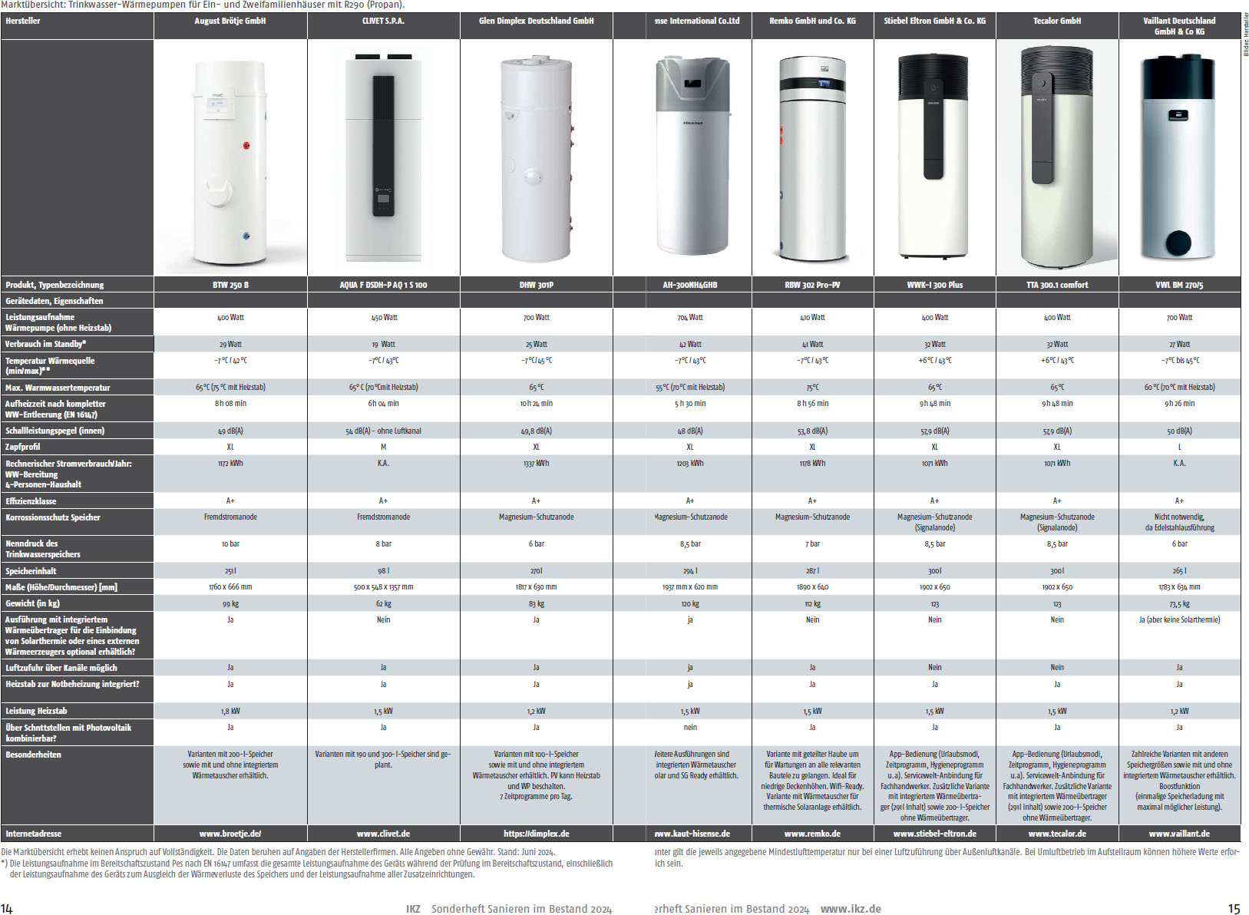
Task: Select the '75°C' Remko temperature cell
Action: tap(812, 388)
